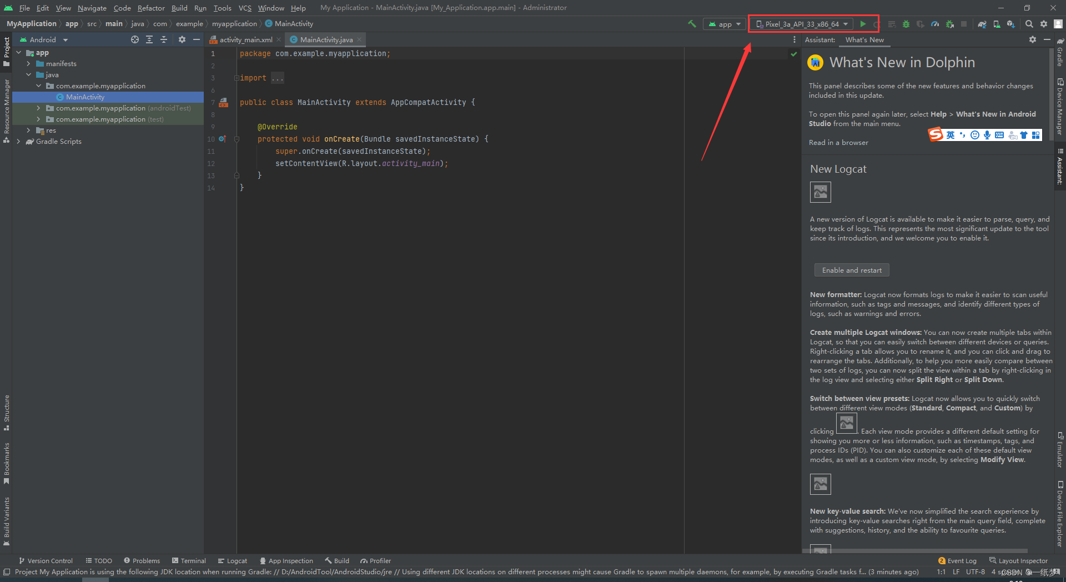Screen dimensions: 1066x582
Task: Click the Make Project hammer icon
Action: (692, 24)
